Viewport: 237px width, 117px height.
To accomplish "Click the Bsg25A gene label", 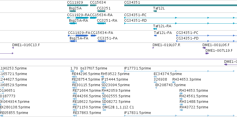I will coord(75,8).
